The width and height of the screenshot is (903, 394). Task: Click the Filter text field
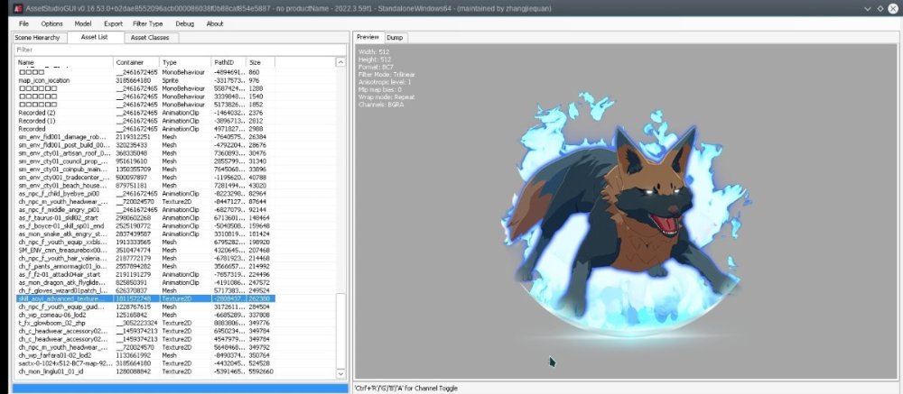[x=178, y=50]
